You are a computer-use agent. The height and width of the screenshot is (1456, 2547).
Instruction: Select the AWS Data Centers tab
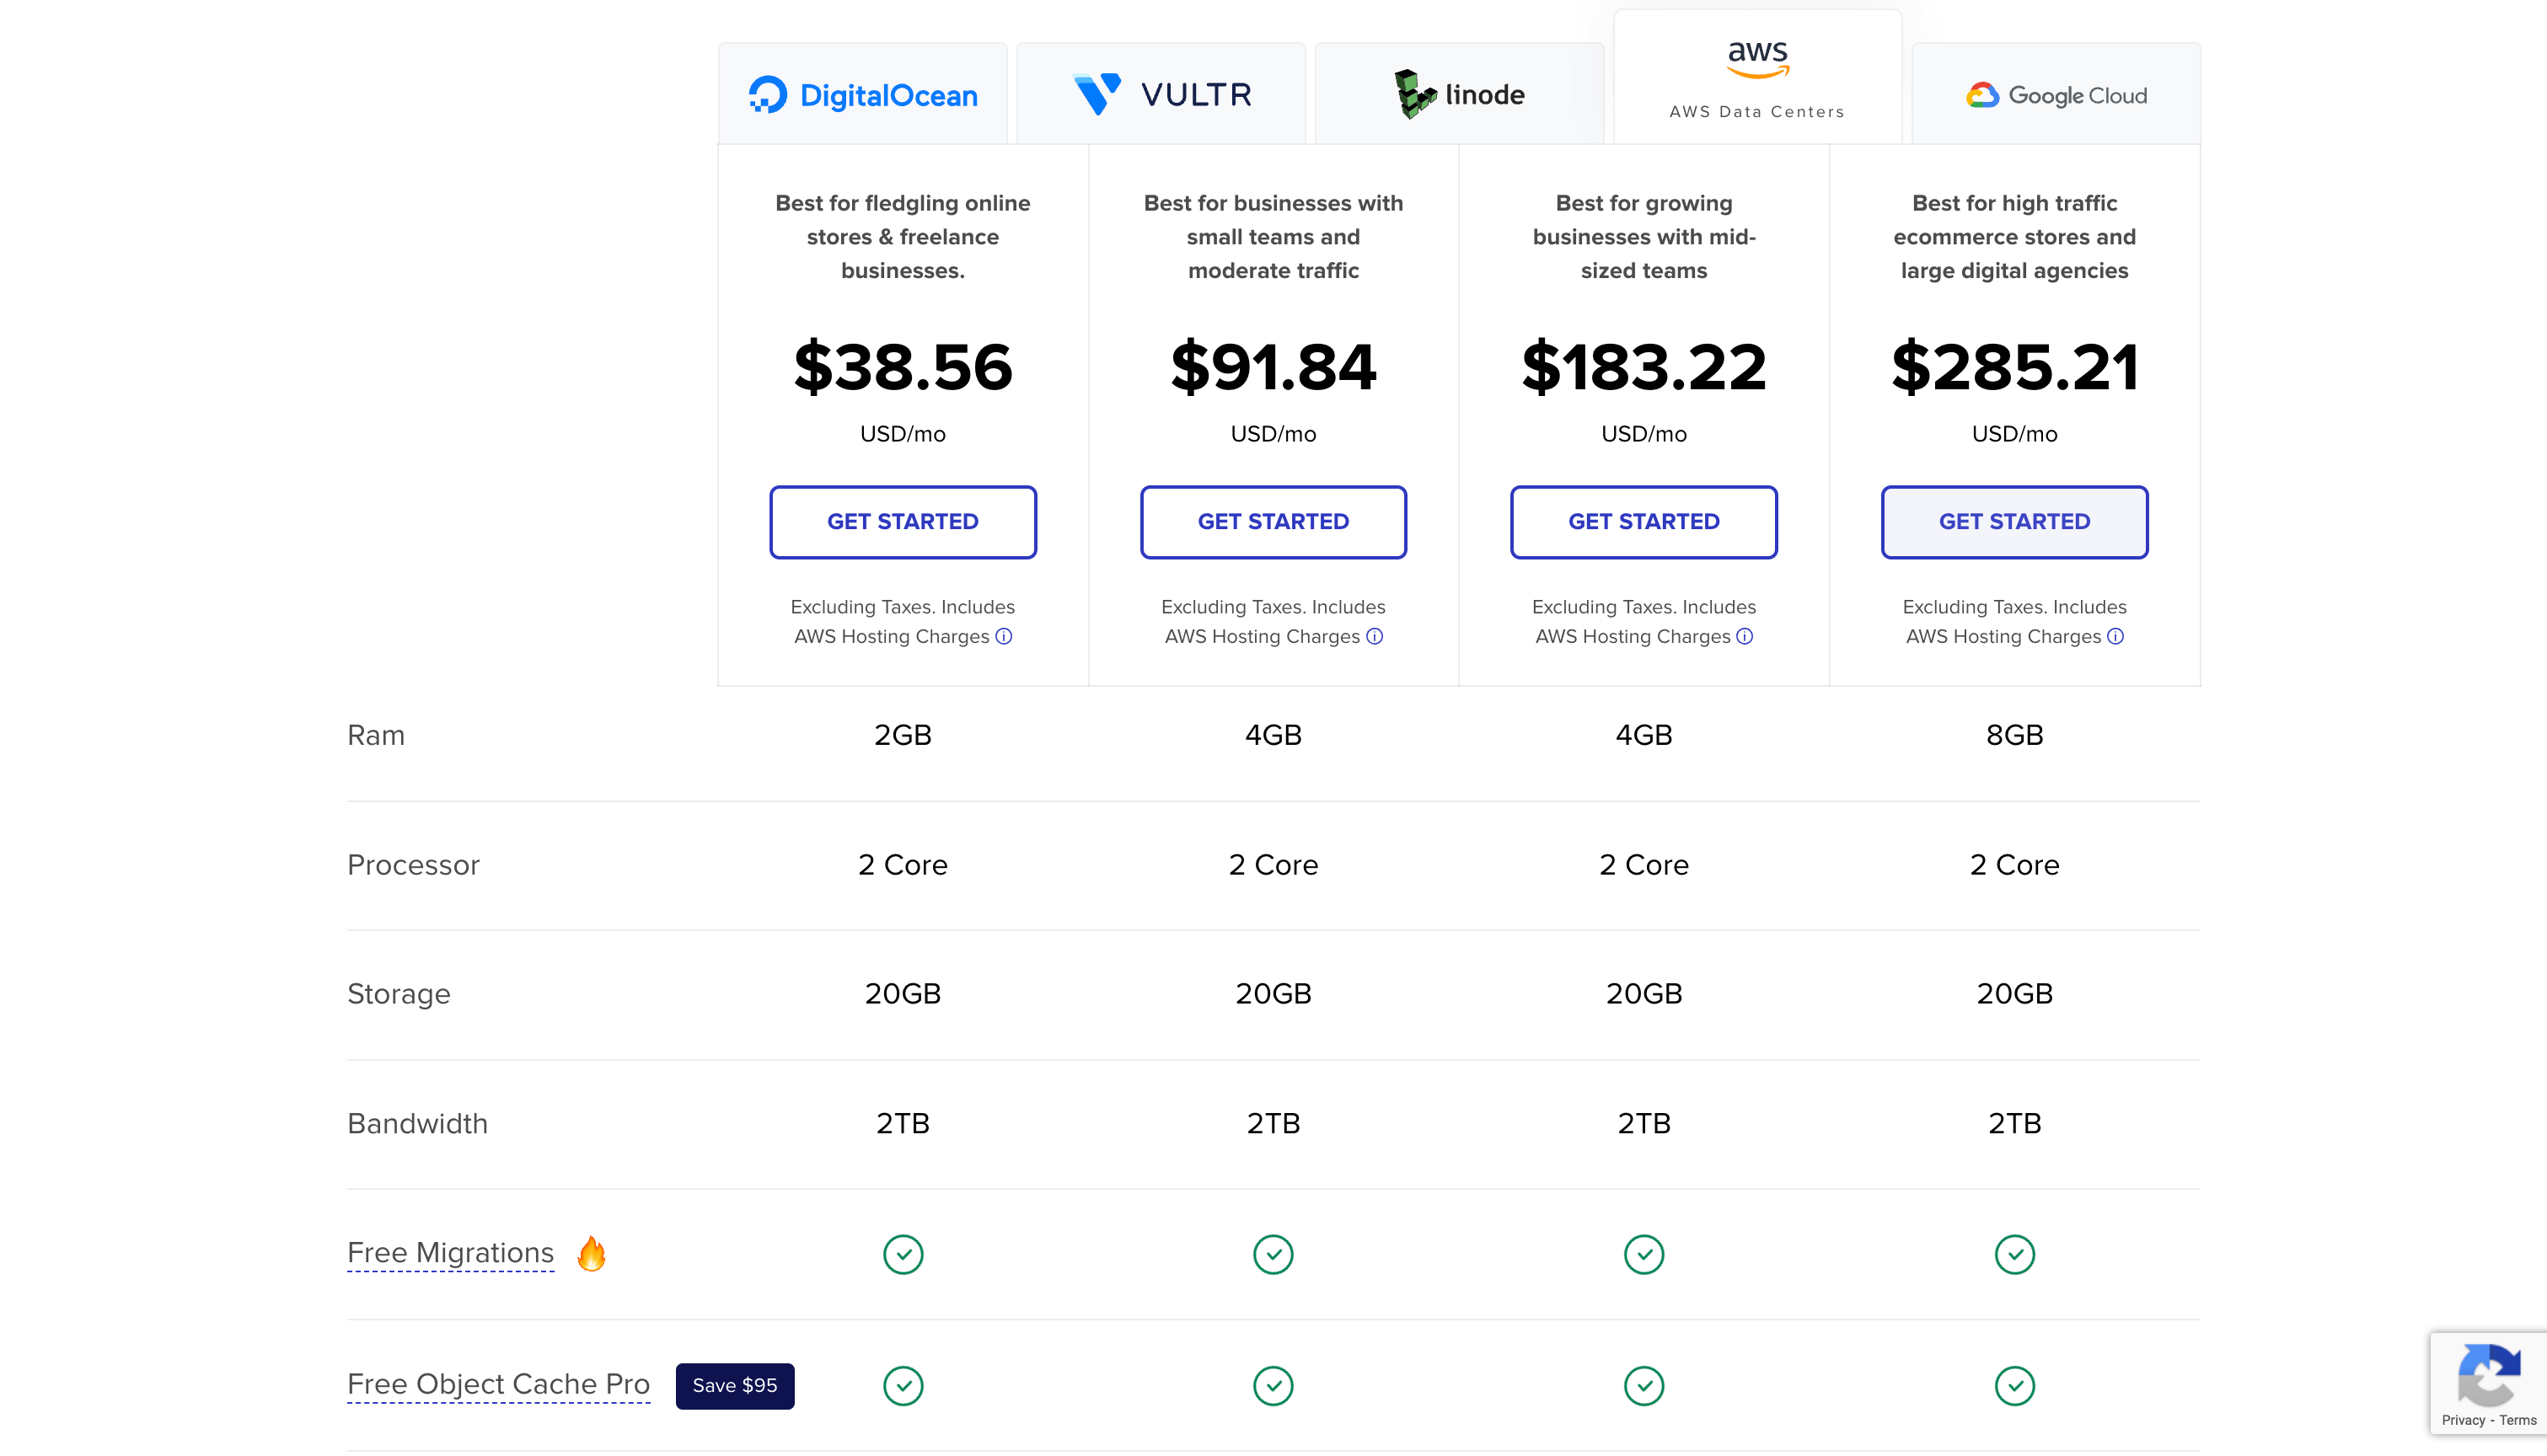coord(1757,78)
